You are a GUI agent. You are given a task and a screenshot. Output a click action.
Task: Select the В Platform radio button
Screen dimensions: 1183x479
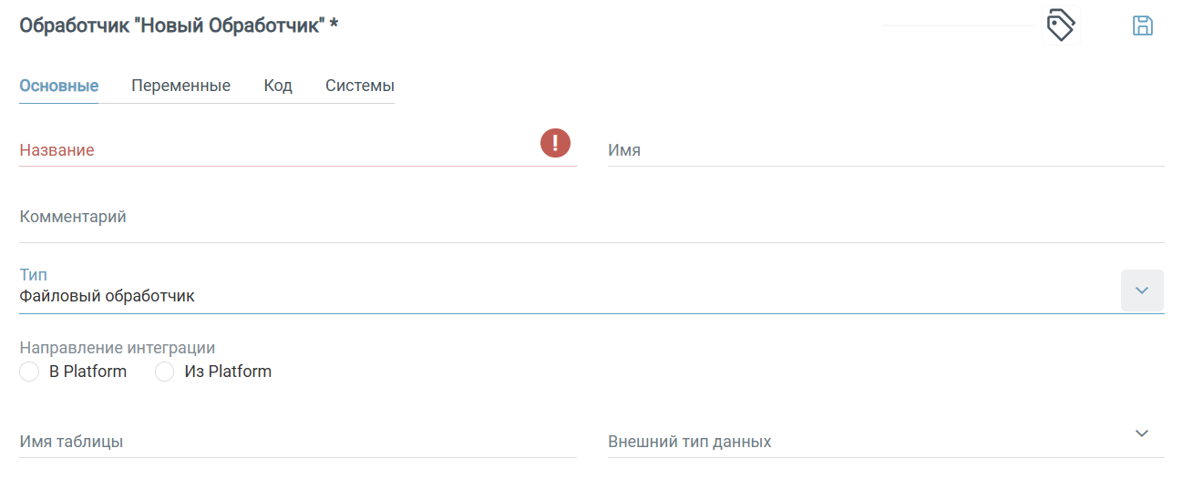29,372
